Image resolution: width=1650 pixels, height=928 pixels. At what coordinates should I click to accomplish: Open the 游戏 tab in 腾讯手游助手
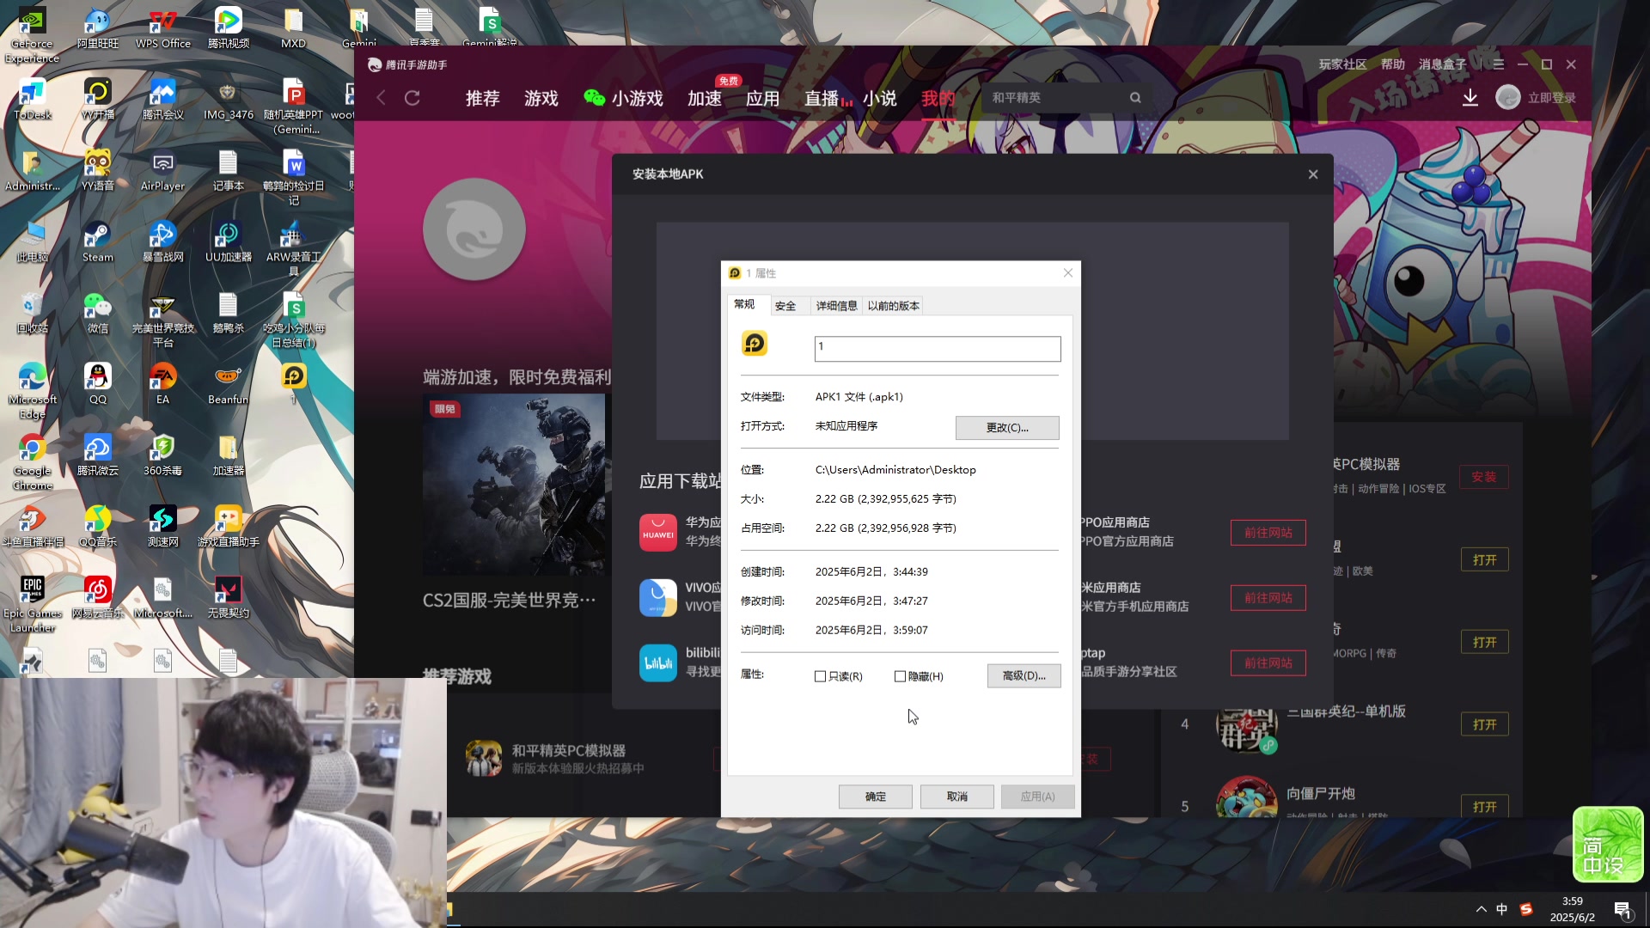[x=541, y=99]
